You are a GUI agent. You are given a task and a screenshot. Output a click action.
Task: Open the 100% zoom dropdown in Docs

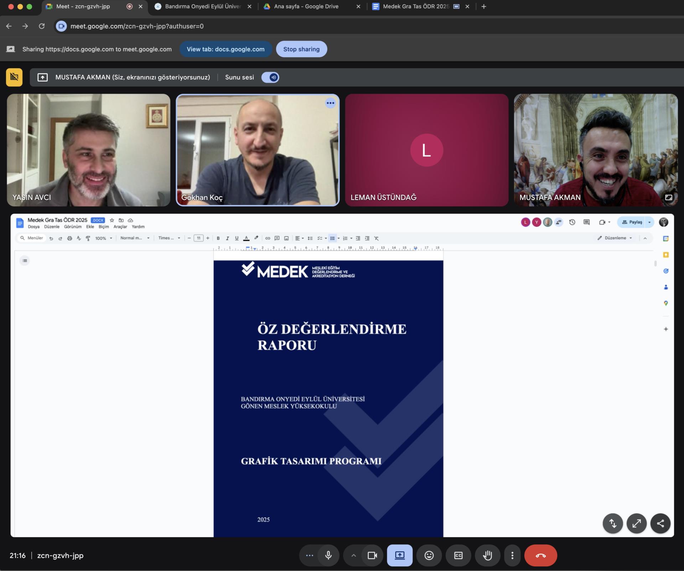[x=103, y=238]
